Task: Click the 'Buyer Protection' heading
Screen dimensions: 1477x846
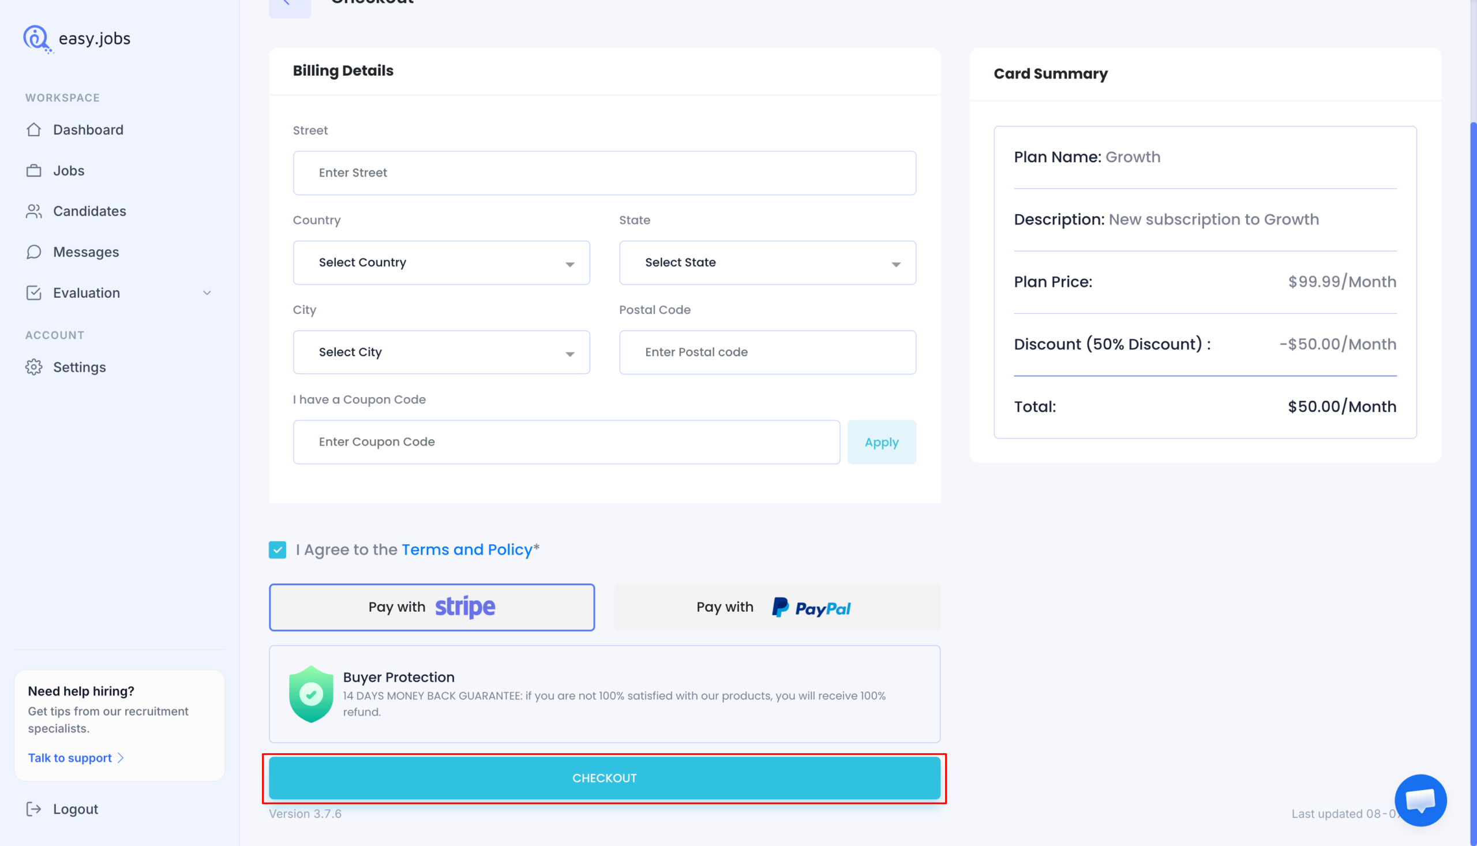Action: (x=399, y=677)
